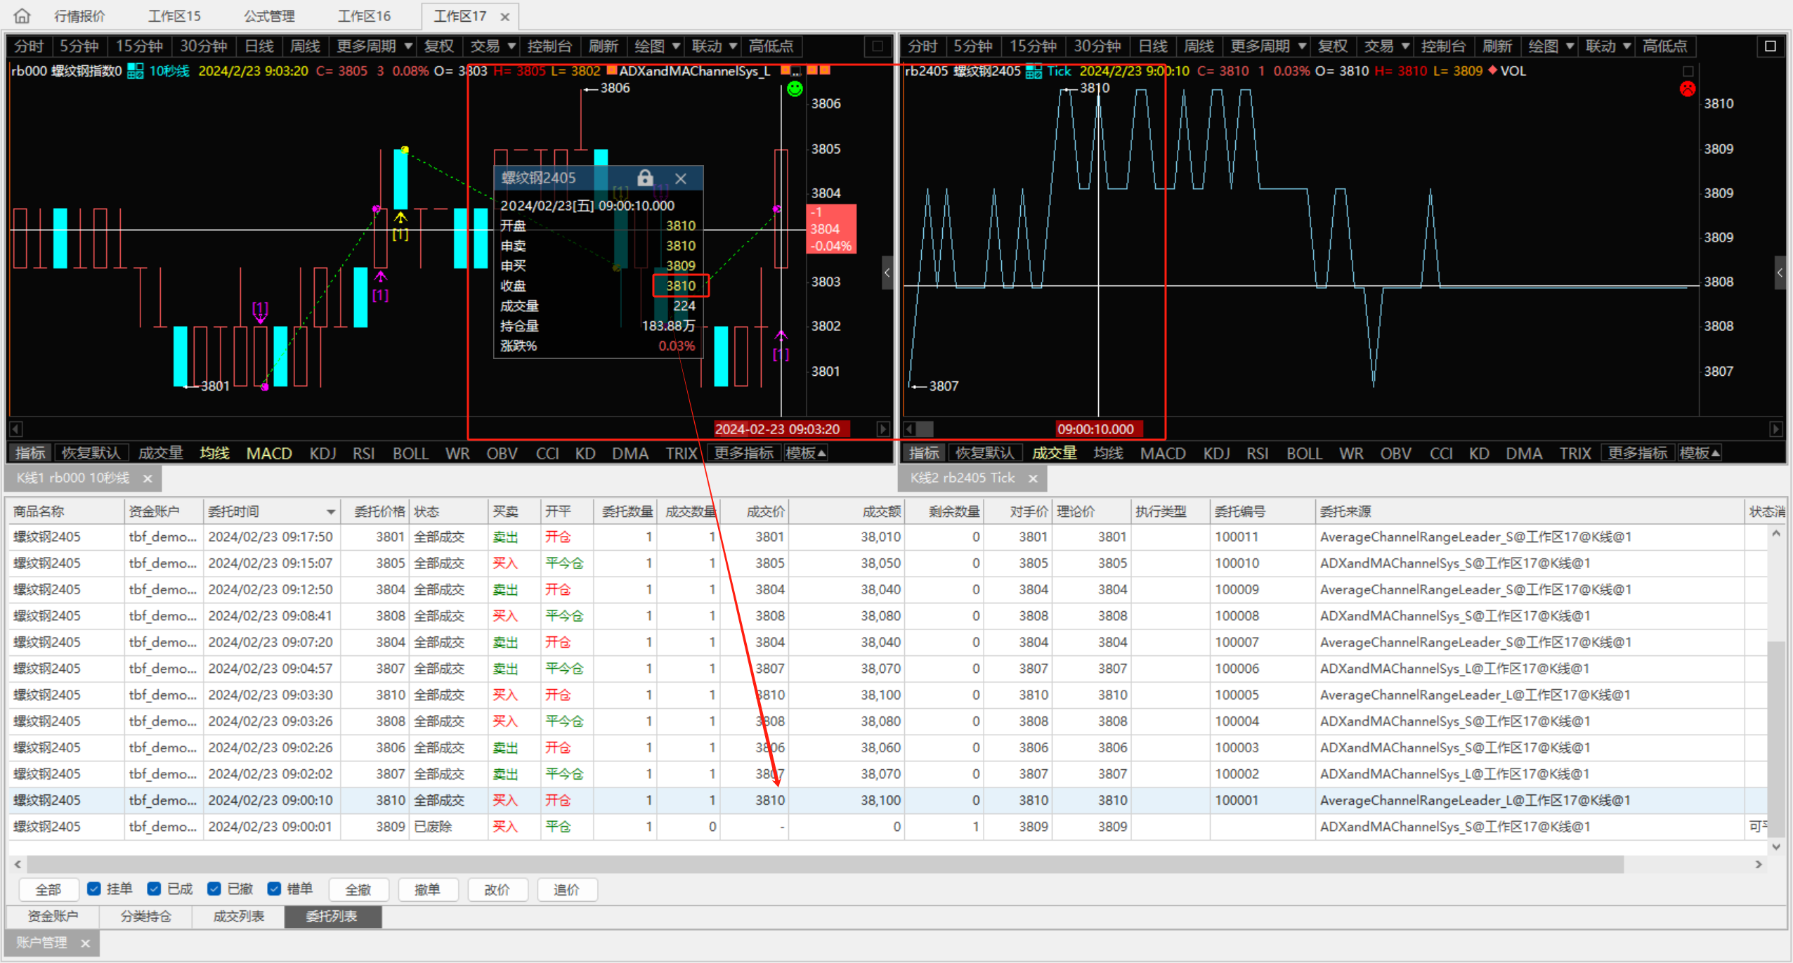Toggle the 错单 checkbox
This screenshot has width=1793, height=963.
tap(275, 889)
